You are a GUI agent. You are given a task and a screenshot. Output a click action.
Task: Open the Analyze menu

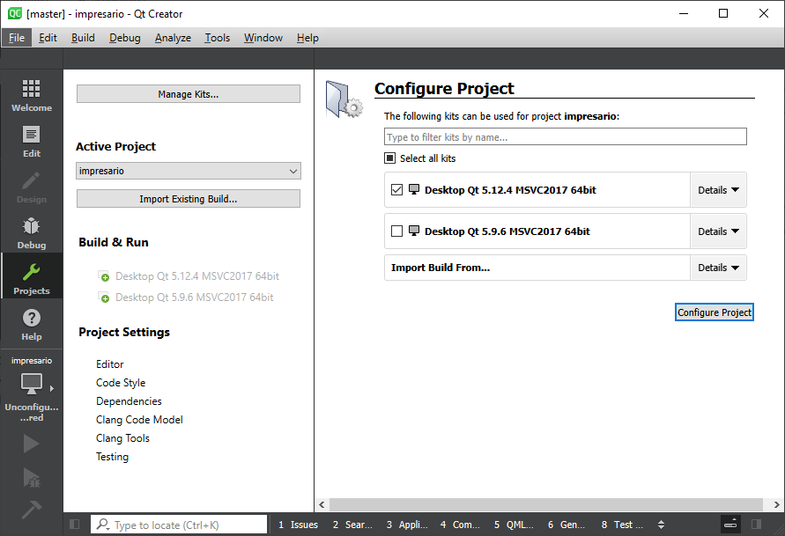click(173, 38)
